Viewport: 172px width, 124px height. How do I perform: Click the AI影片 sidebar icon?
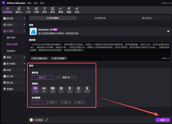(x=5, y=25)
